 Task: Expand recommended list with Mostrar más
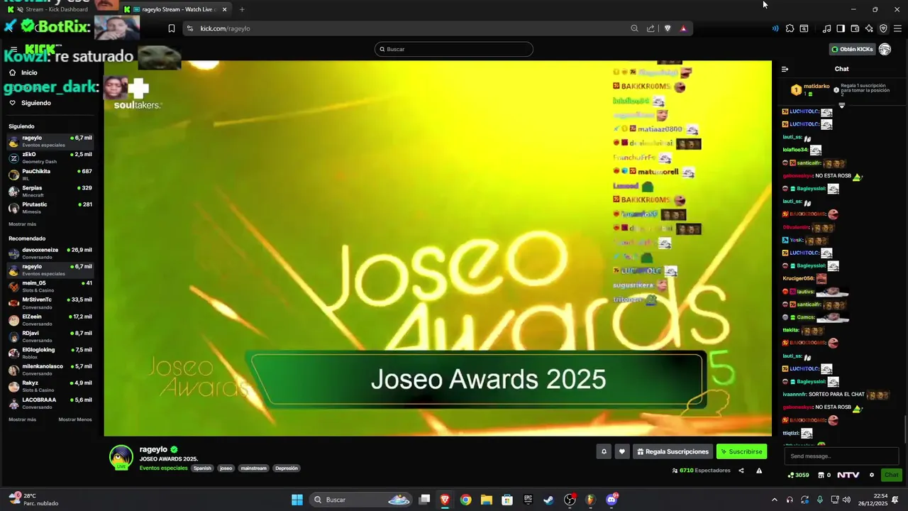coord(22,419)
